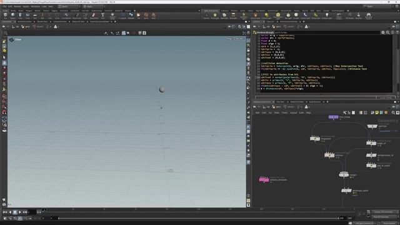This screenshot has width=400, height=225.
Task: Select the purple Prev_Frame node
Action: pyautogui.click(x=333, y=117)
